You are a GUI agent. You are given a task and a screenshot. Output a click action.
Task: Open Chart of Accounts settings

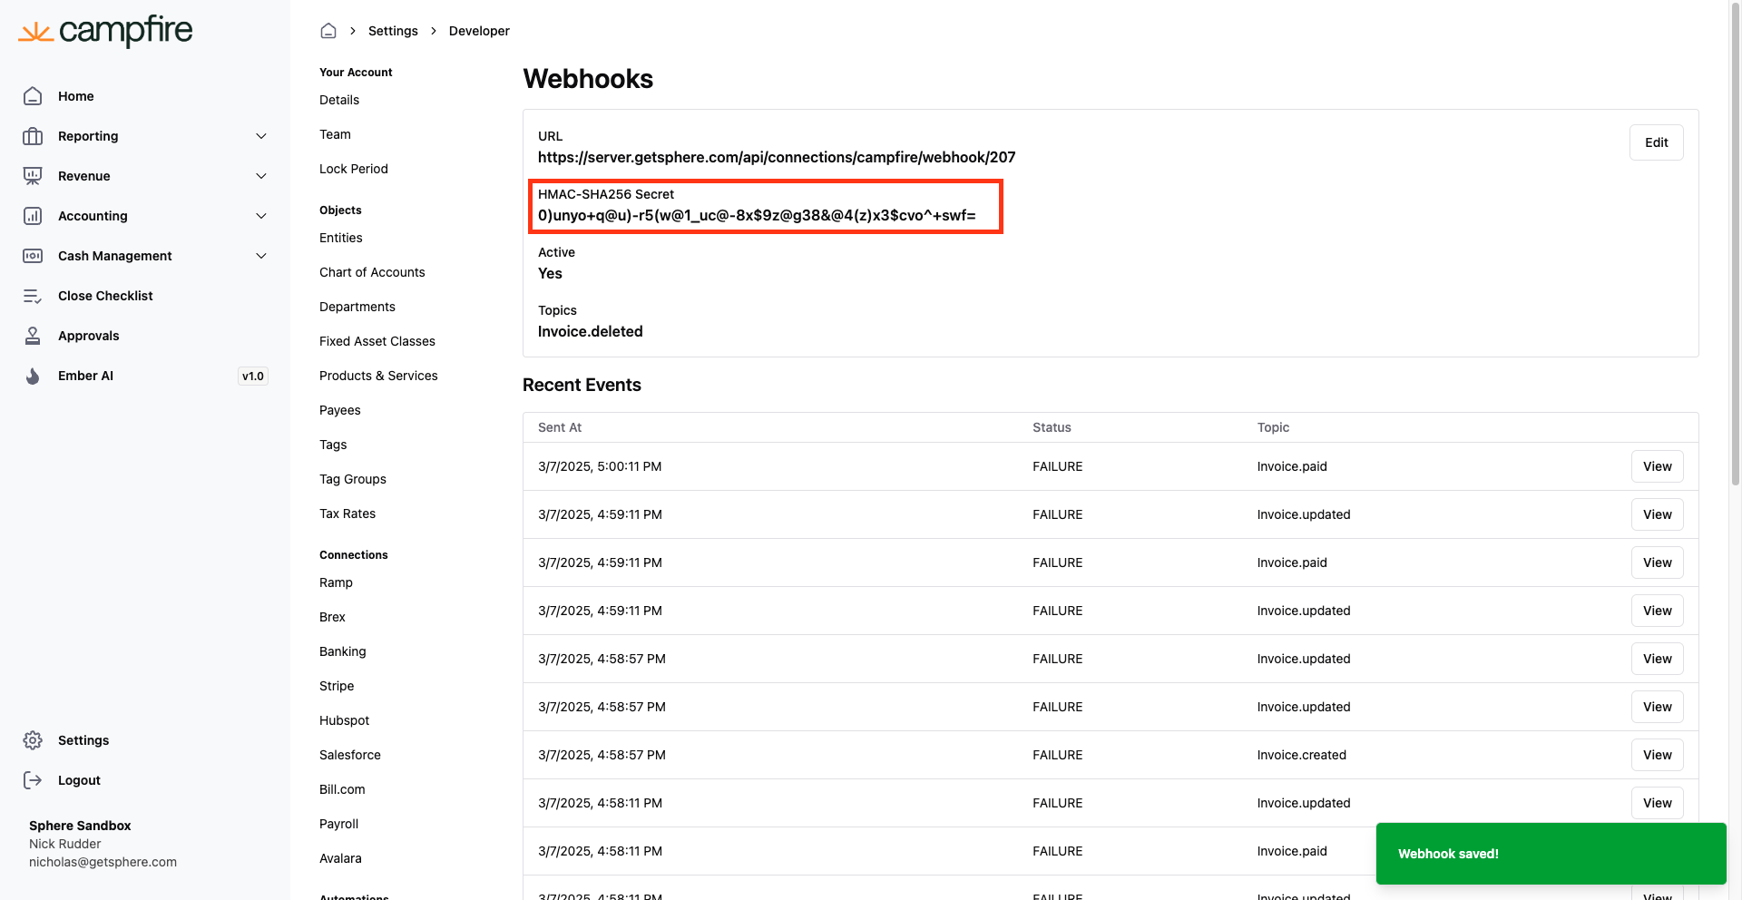coord(372,272)
